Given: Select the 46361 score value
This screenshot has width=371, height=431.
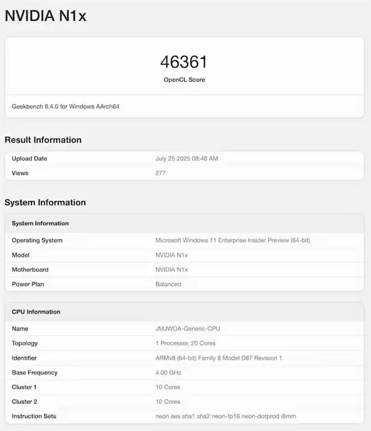Looking at the screenshot, I should (x=184, y=62).
